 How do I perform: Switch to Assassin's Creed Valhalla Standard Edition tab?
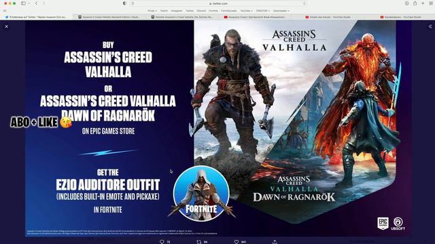click(109, 17)
